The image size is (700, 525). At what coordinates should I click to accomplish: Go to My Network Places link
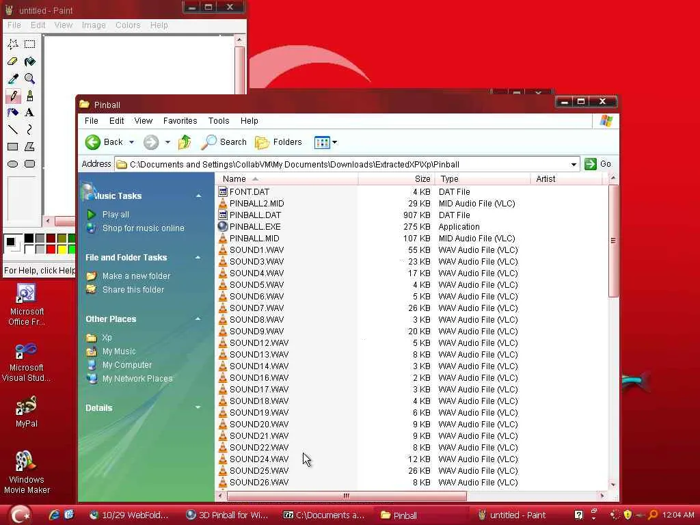pos(137,379)
